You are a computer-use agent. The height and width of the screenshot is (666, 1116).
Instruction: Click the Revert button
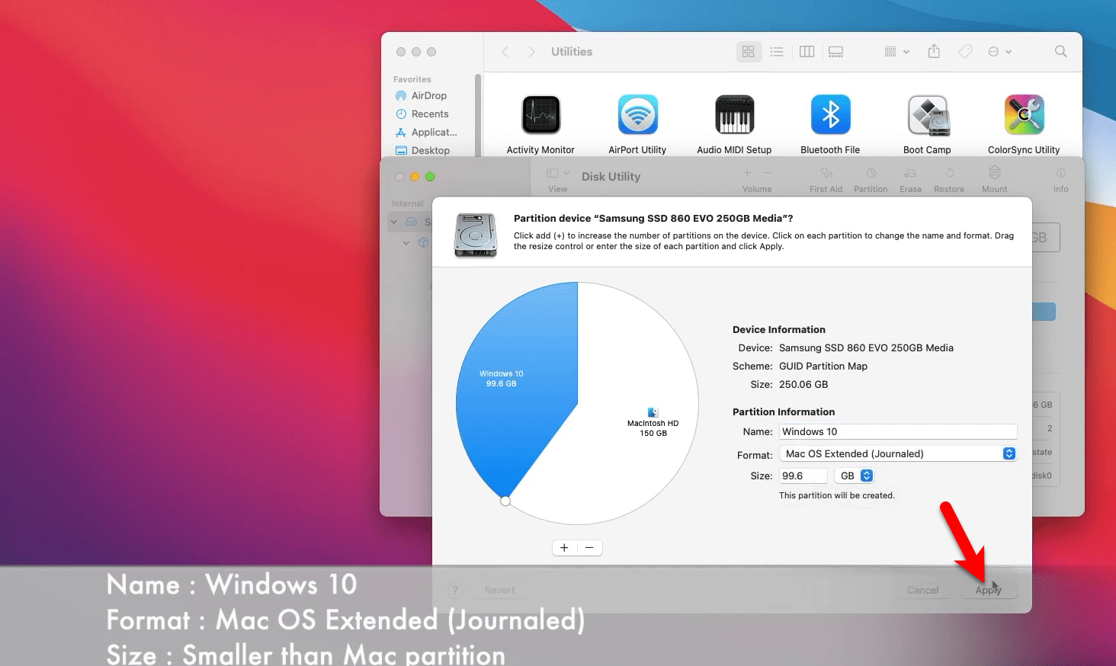point(500,591)
